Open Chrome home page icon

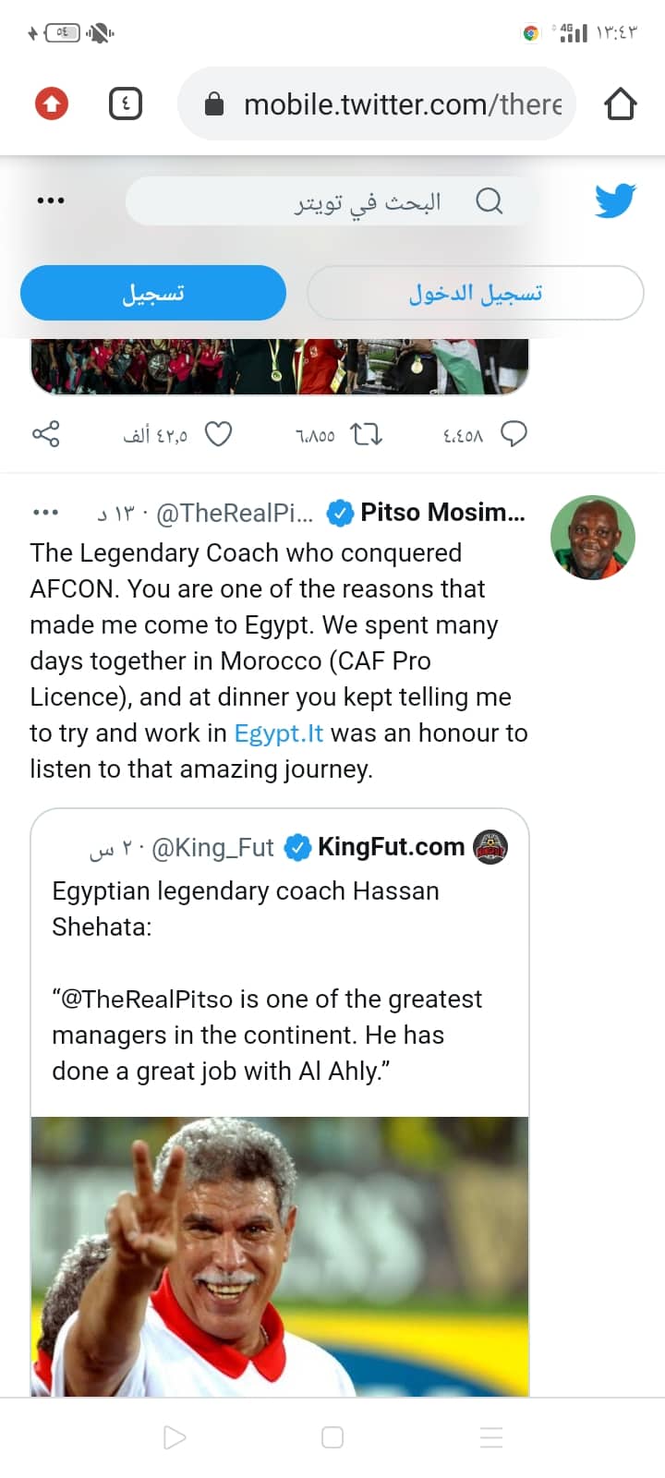[621, 104]
